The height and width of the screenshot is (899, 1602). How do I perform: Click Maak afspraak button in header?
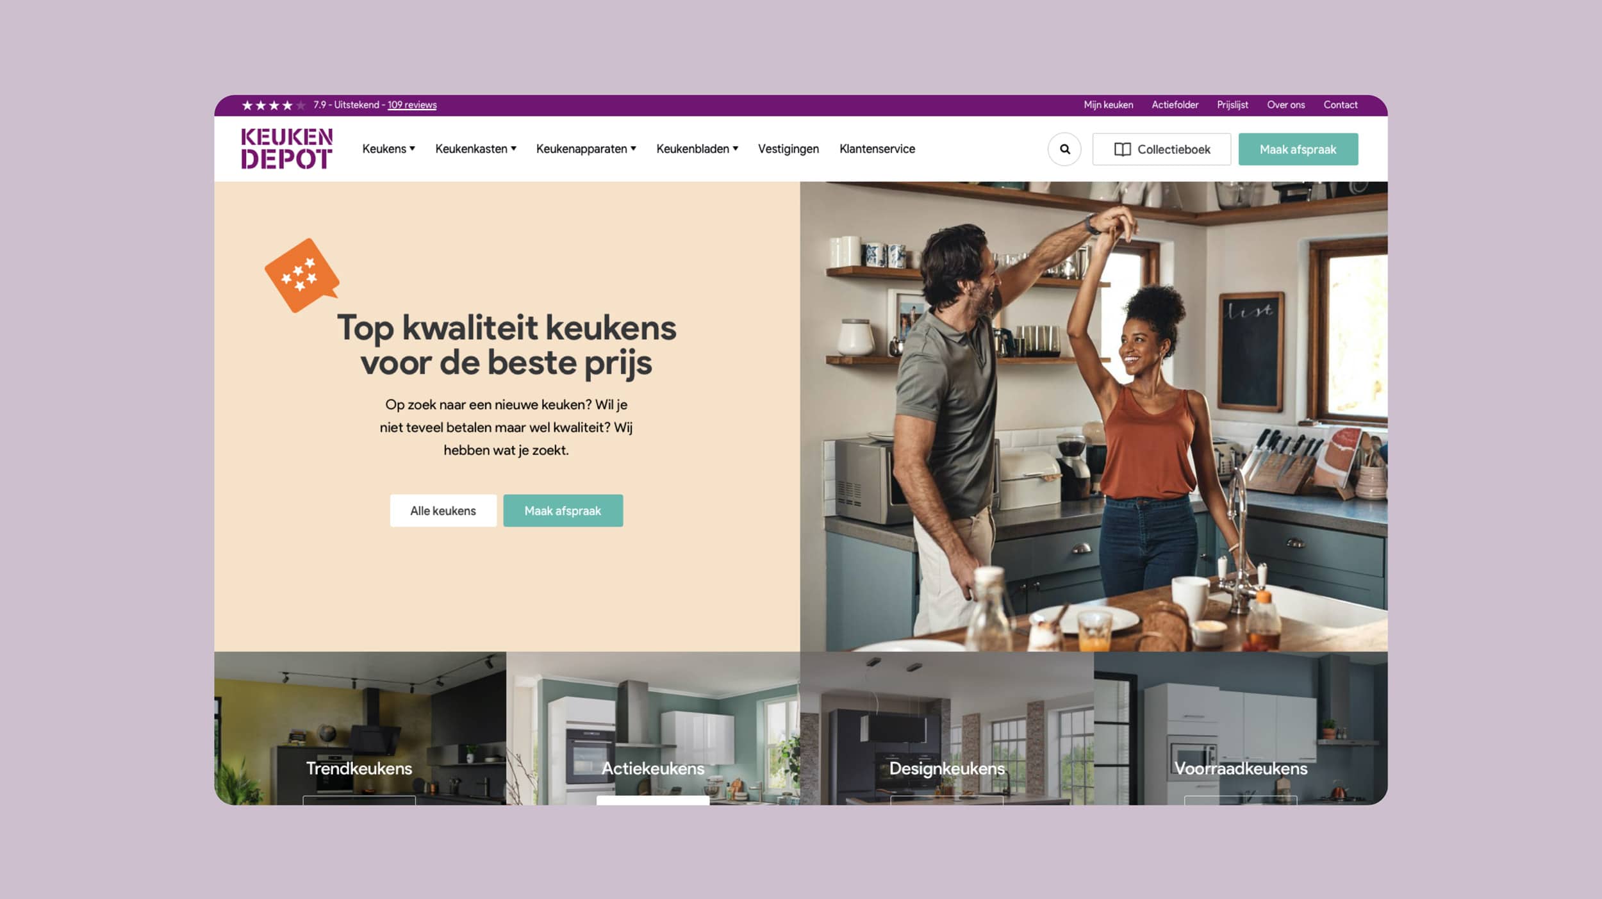1298,149
